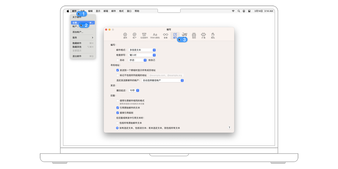Open the 邮箱 menu
Image resolution: width=338 pixels, height=169 pixels.
click(106, 11)
